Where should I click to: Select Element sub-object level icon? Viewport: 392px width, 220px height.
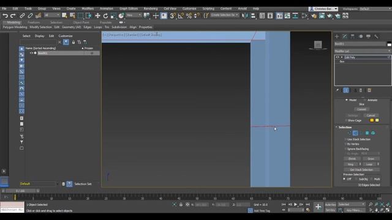coord(373,133)
